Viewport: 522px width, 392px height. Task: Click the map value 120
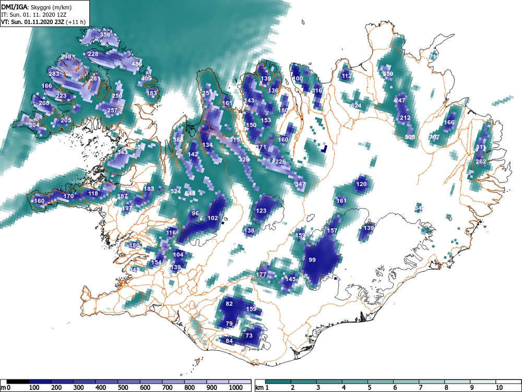tap(361, 184)
